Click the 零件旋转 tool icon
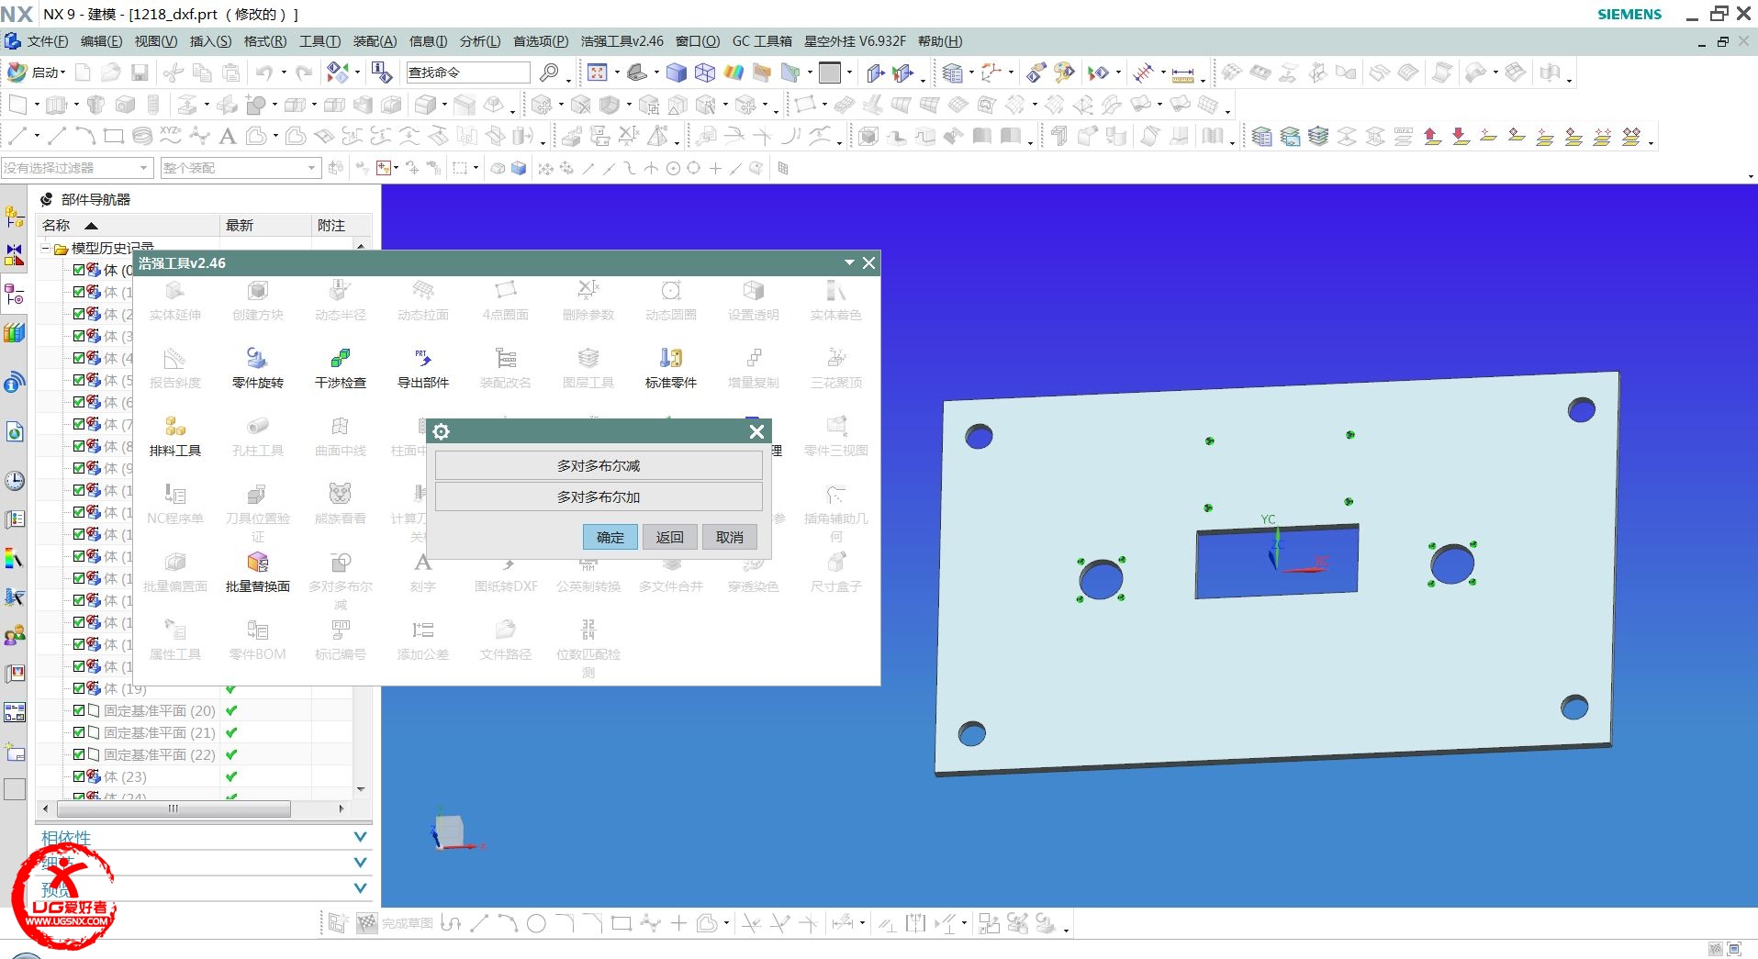1758x959 pixels. coord(257,358)
